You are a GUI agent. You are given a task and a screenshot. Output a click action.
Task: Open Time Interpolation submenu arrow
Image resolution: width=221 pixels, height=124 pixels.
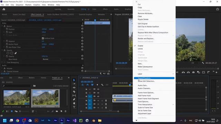pos(173,104)
